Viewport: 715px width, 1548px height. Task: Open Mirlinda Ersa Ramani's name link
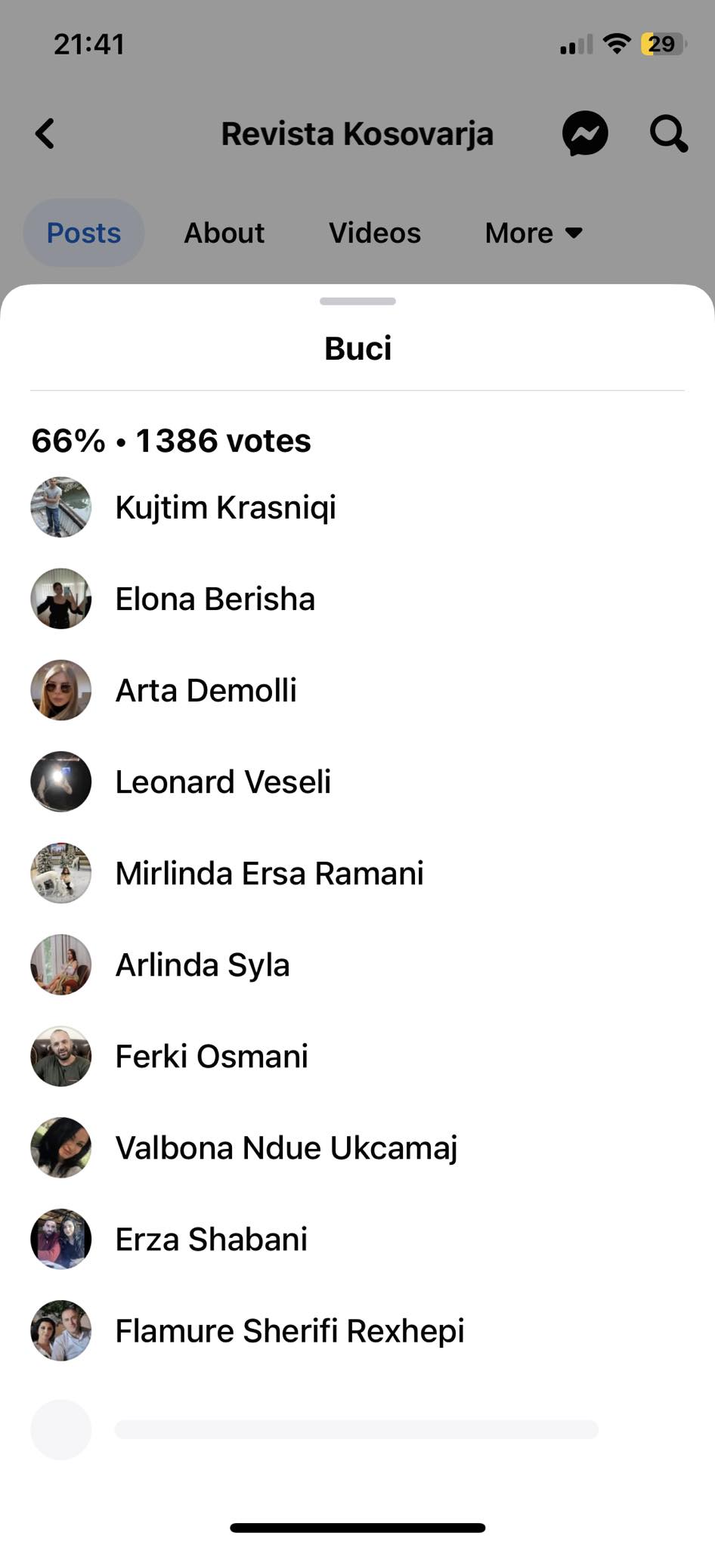click(x=269, y=873)
